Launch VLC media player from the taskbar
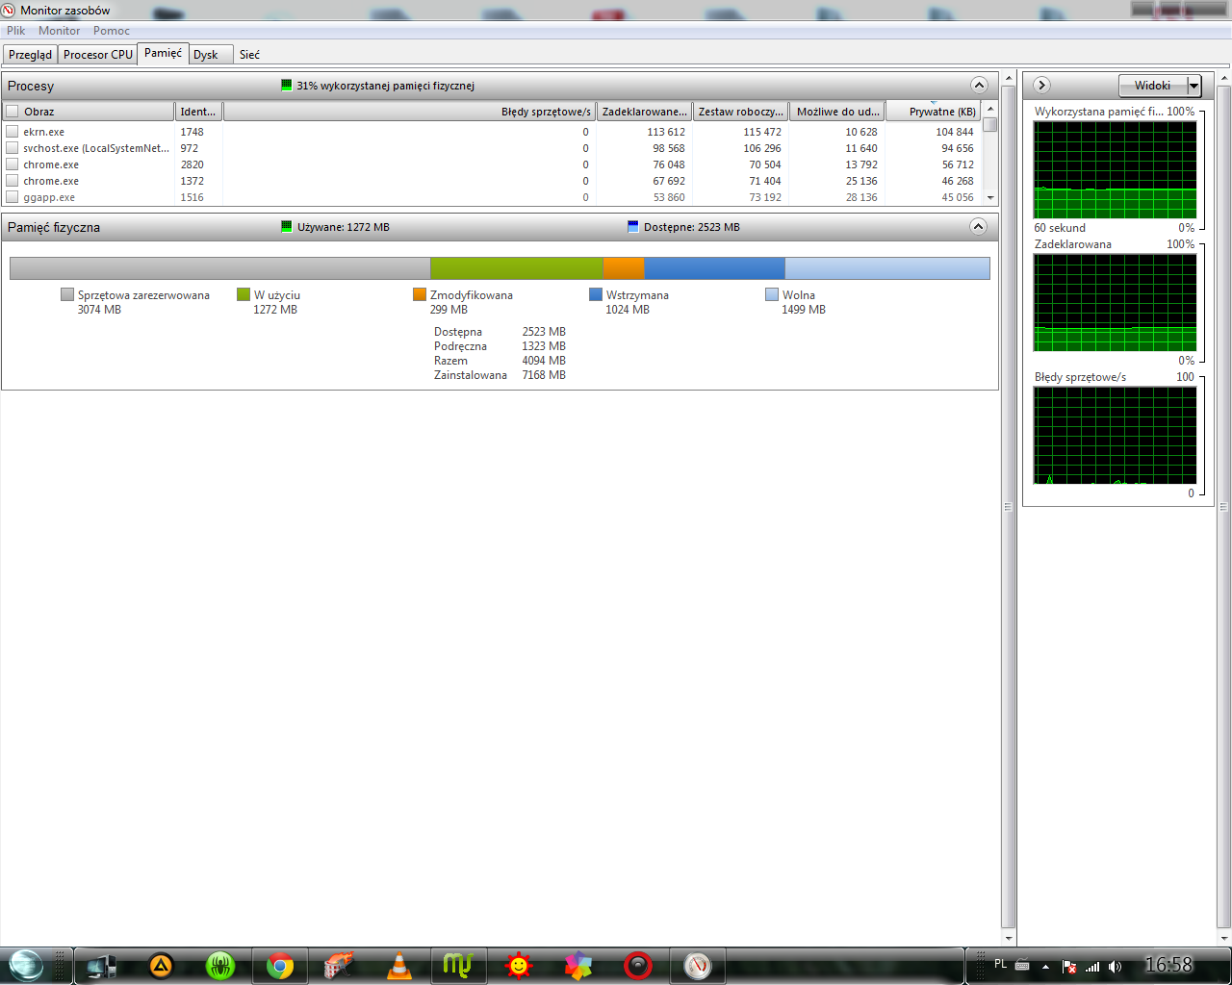The height and width of the screenshot is (985, 1232). tap(398, 966)
